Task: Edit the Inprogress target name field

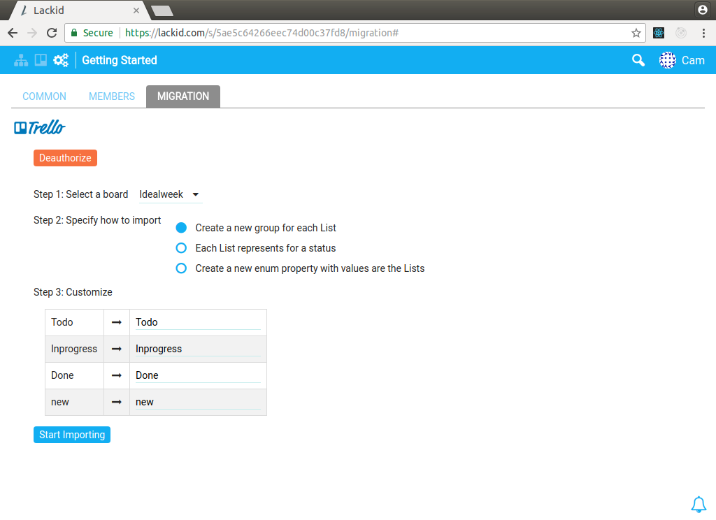Action: coord(198,349)
